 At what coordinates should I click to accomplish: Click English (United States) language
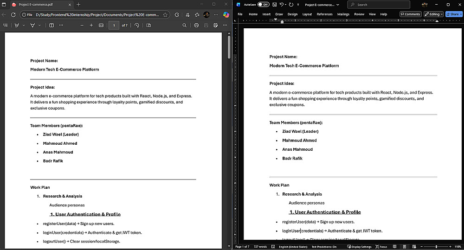tap(293, 246)
